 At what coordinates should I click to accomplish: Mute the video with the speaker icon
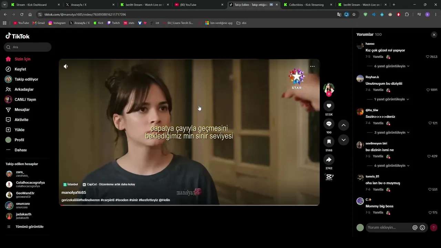coord(66,66)
